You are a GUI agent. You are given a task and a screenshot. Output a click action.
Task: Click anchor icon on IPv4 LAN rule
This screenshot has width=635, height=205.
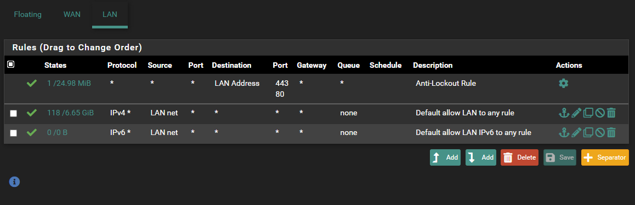click(564, 113)
